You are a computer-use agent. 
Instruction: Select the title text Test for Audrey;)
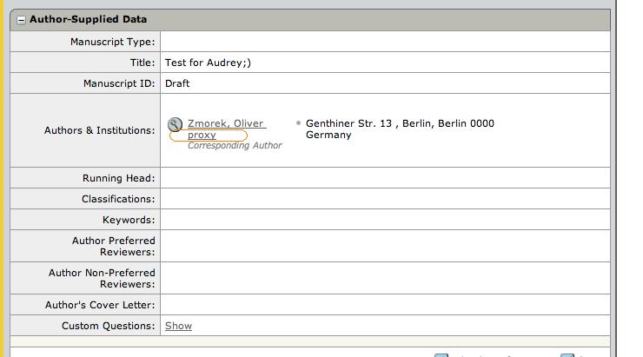pyautogui.click(x=208, y=63)
